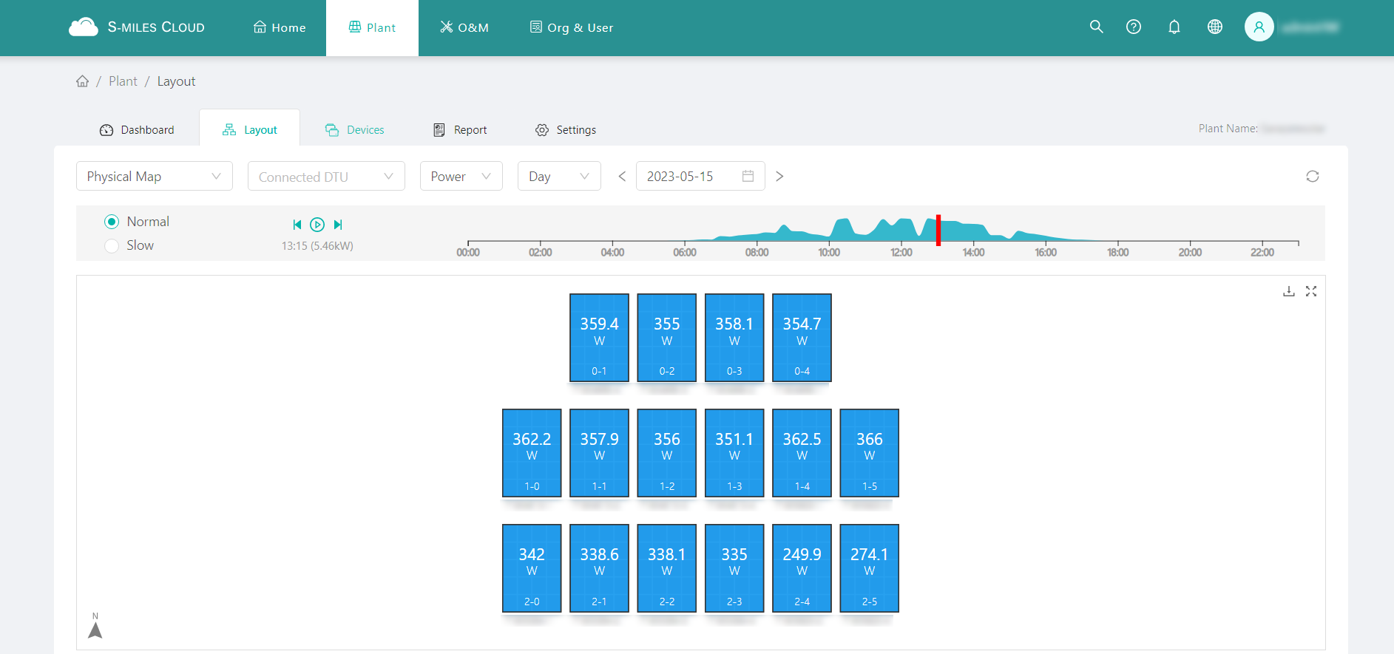Expand the layout map to fullscreen

click(1311, 291)
